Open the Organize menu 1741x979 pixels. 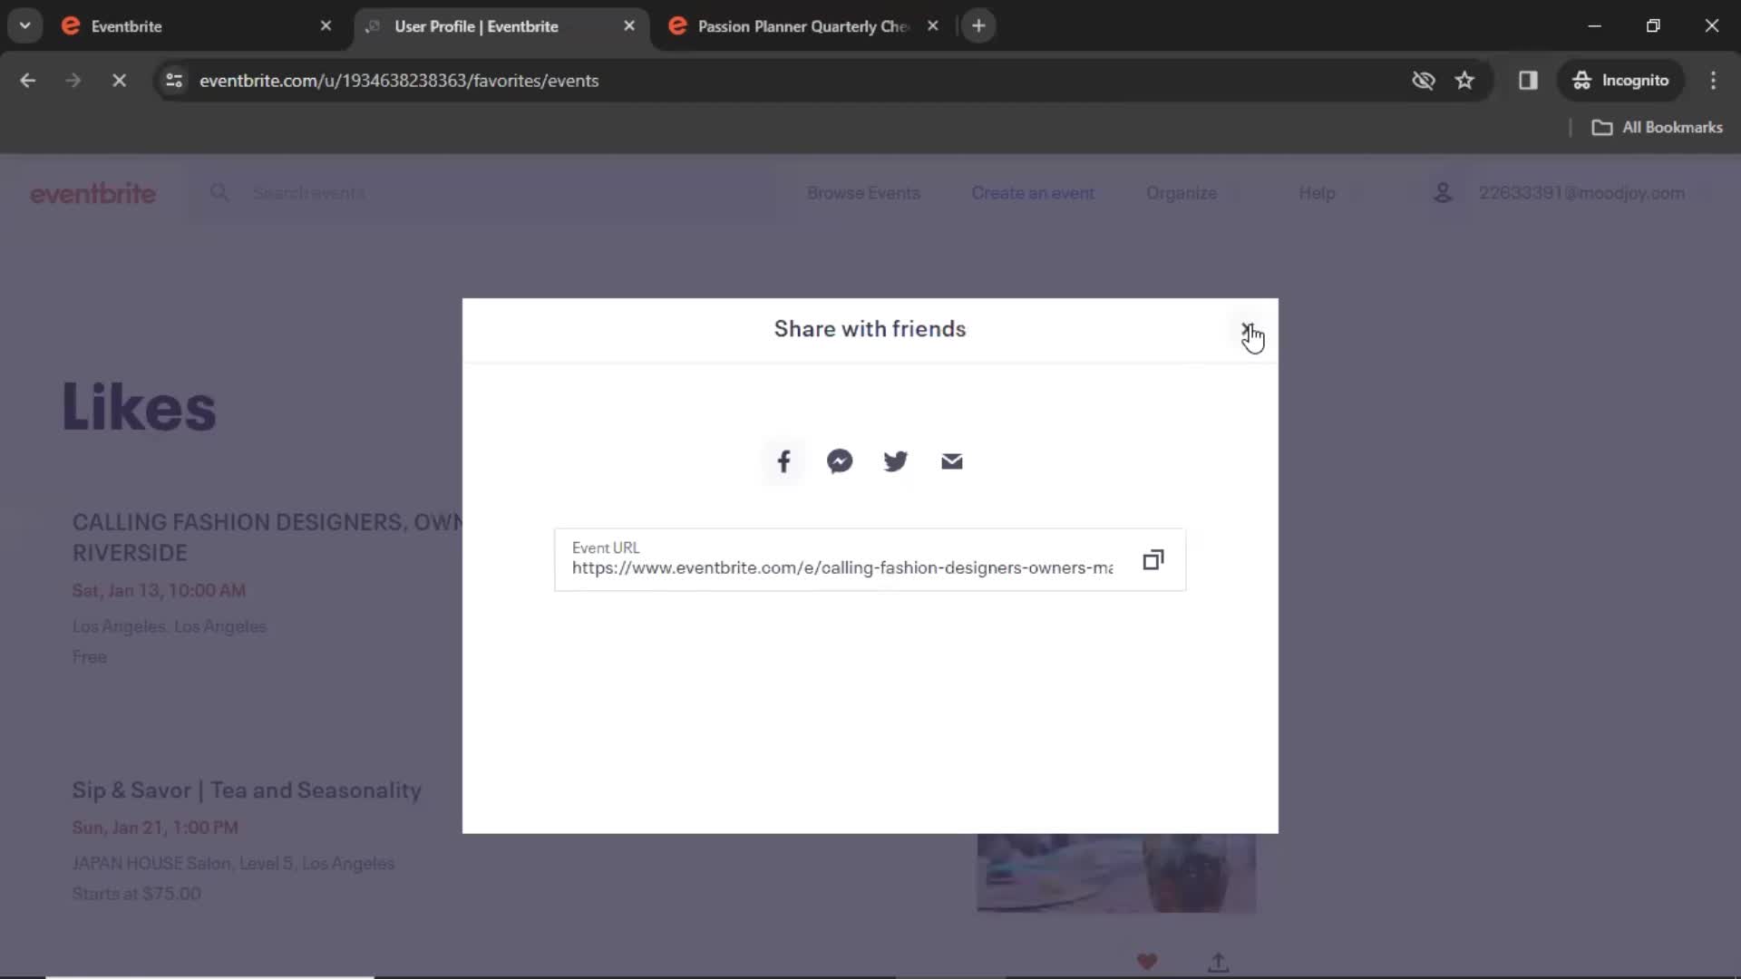[1182, 193]
